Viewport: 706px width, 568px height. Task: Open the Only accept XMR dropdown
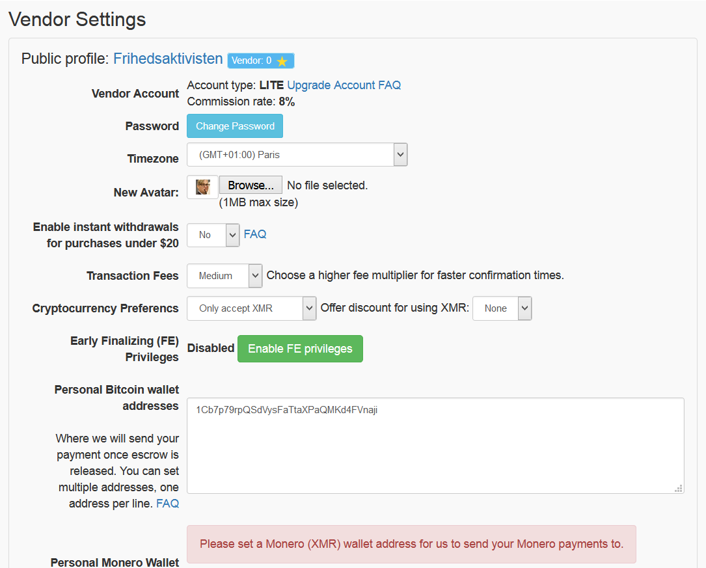251,308
